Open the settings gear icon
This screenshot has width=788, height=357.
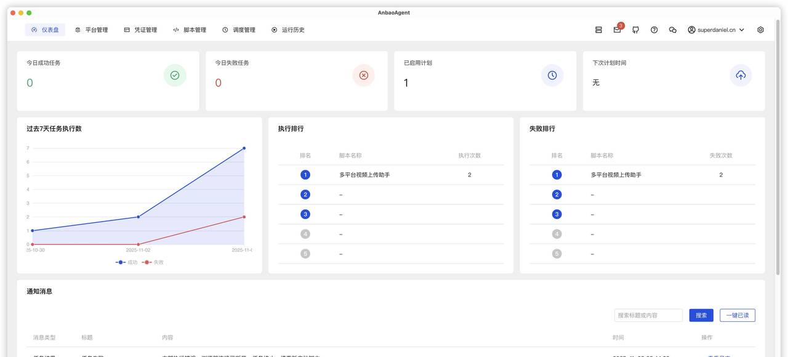pyautogui.click(x=760, y=28)
